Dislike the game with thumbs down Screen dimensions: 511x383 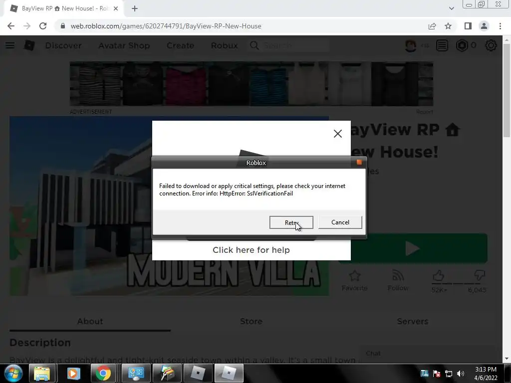point(480,275)
